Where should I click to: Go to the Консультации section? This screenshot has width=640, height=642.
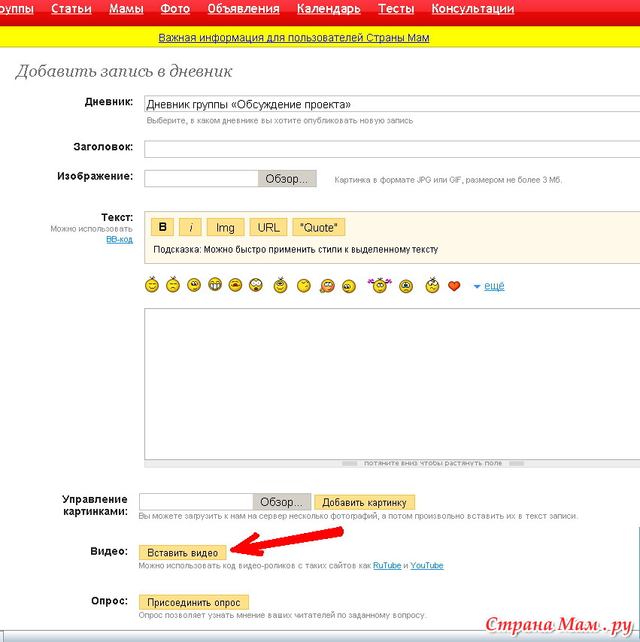[x=472, y=9]
